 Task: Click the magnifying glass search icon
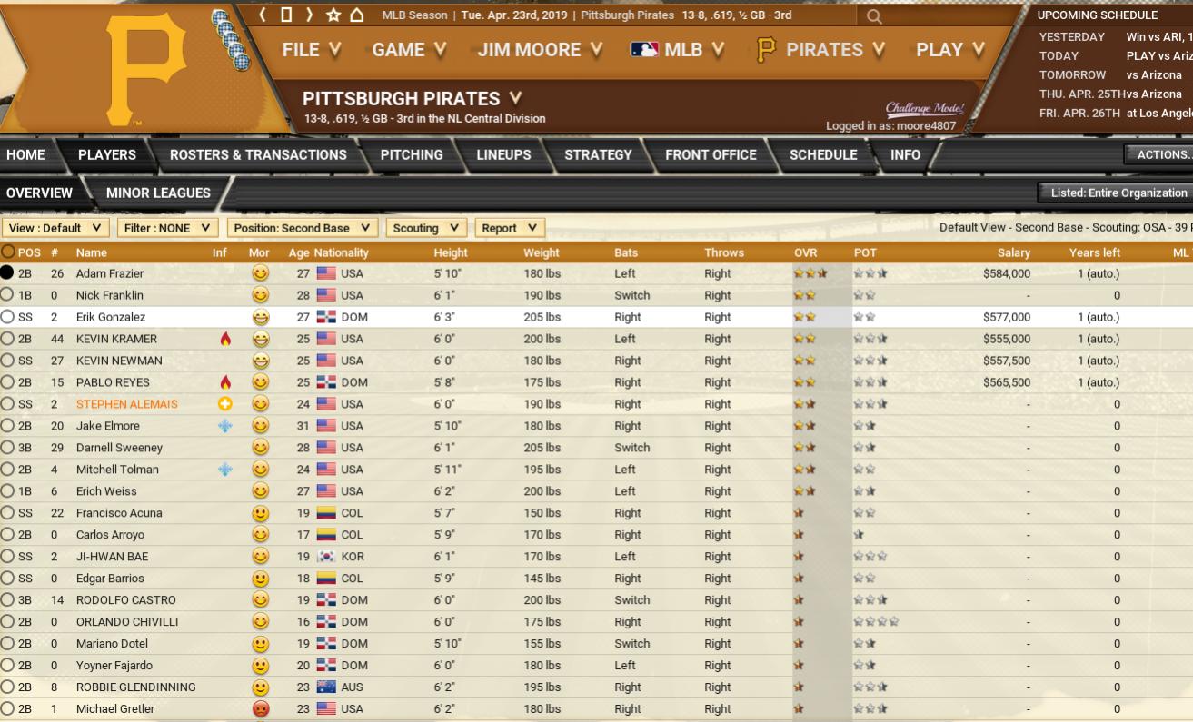pyautogui.click(x=874, y=15)
